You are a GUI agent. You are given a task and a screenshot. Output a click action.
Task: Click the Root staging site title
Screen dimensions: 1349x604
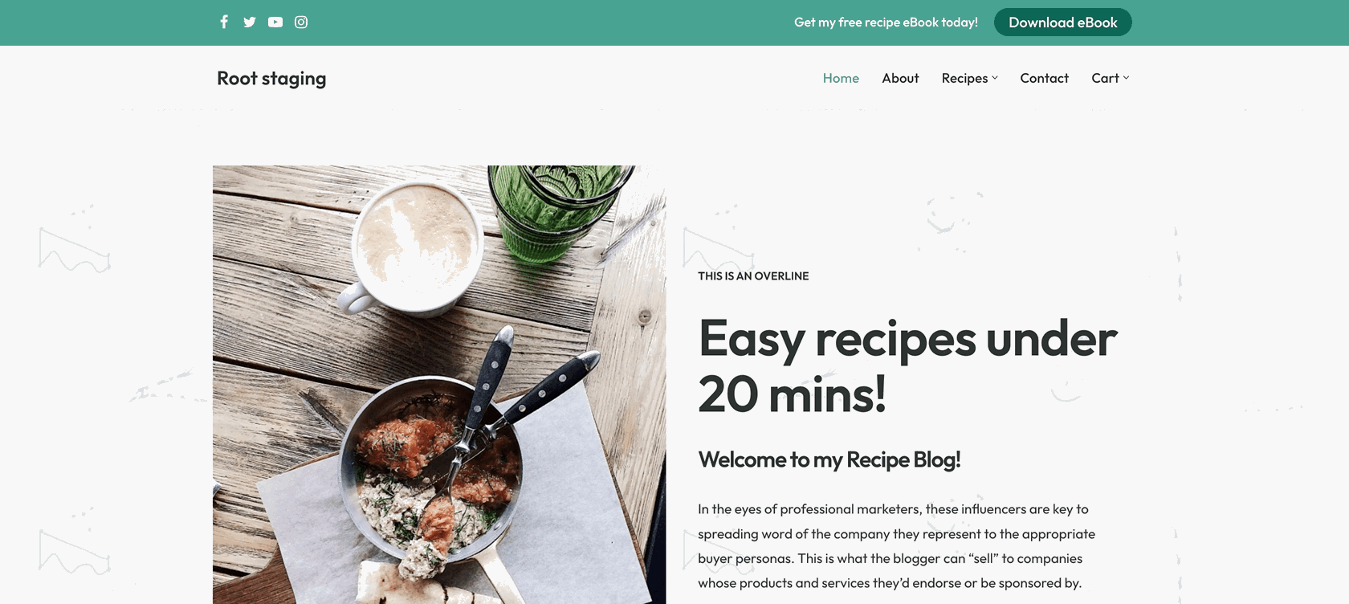(x=271, y=78)
